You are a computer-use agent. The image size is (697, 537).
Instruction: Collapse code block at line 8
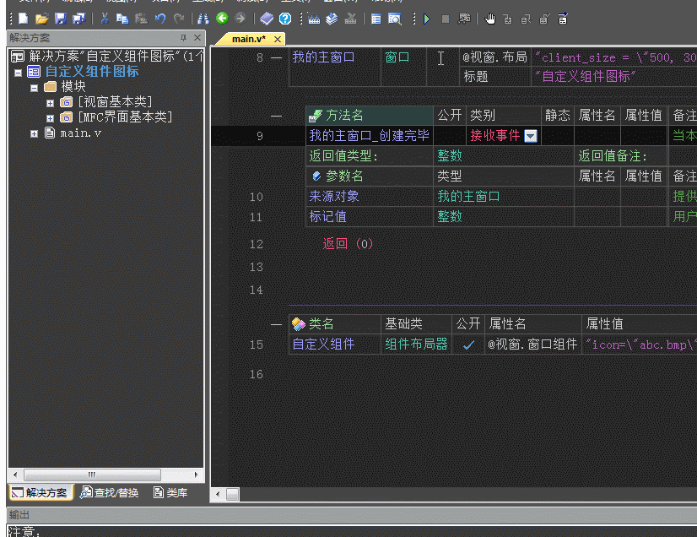pos(277,58)
